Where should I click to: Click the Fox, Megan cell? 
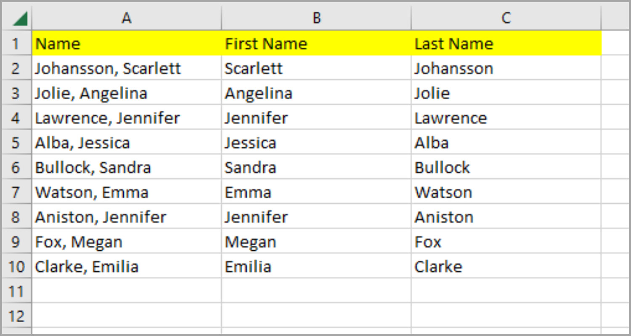click(126, 242)
